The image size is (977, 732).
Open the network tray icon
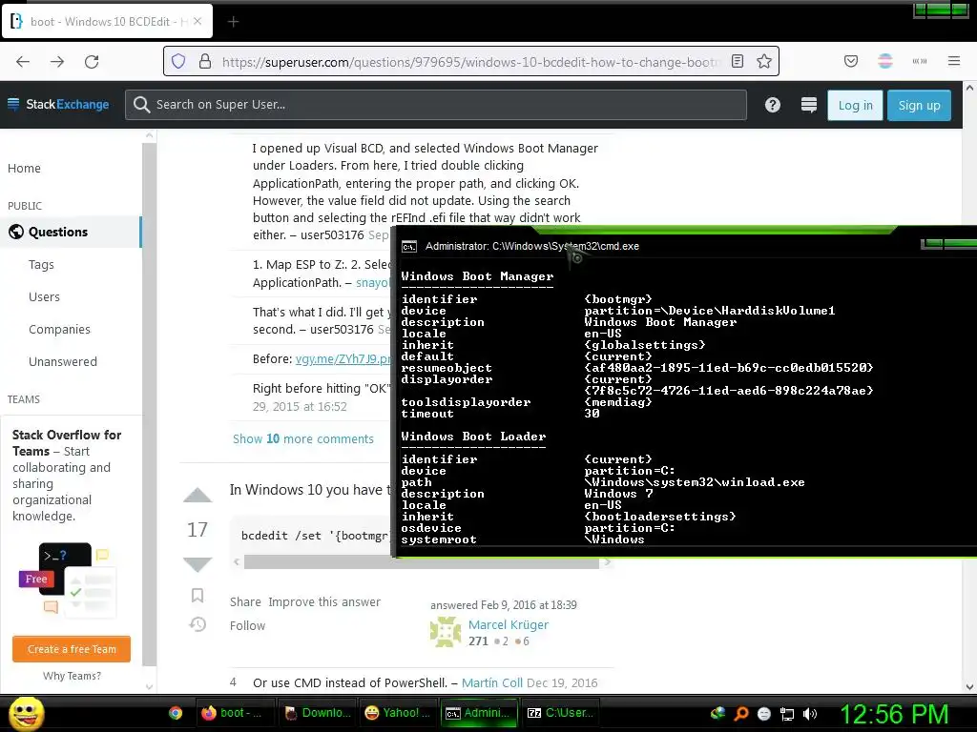coord(787,713)
